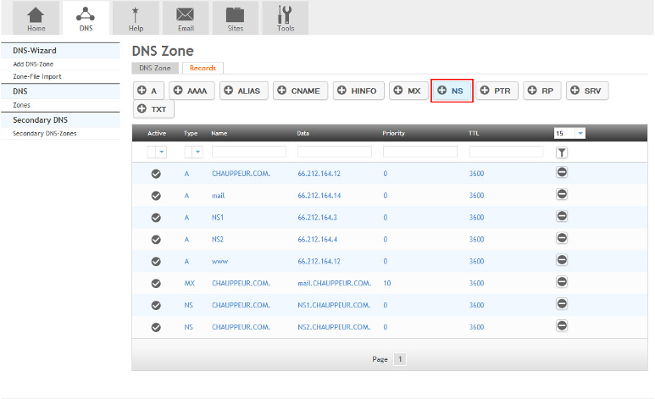Viewport: 655px width, 399px height.
Task: Go to page 1 of records
Action: click(400, 359)
